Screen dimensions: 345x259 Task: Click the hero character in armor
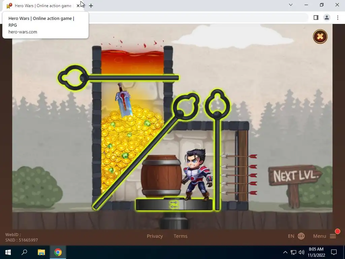coord(197,175)
